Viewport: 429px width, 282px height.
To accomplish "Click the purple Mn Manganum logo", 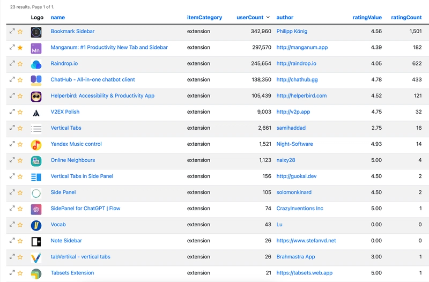I will click(x=36, y=48).
